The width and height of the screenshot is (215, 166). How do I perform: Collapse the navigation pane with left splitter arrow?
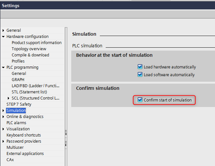tap(66, 134)
